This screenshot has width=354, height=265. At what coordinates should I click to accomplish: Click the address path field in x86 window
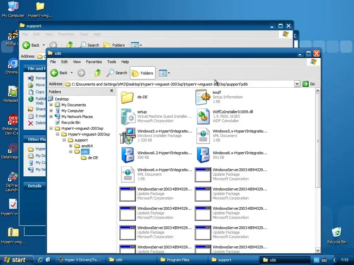(179, 84)
